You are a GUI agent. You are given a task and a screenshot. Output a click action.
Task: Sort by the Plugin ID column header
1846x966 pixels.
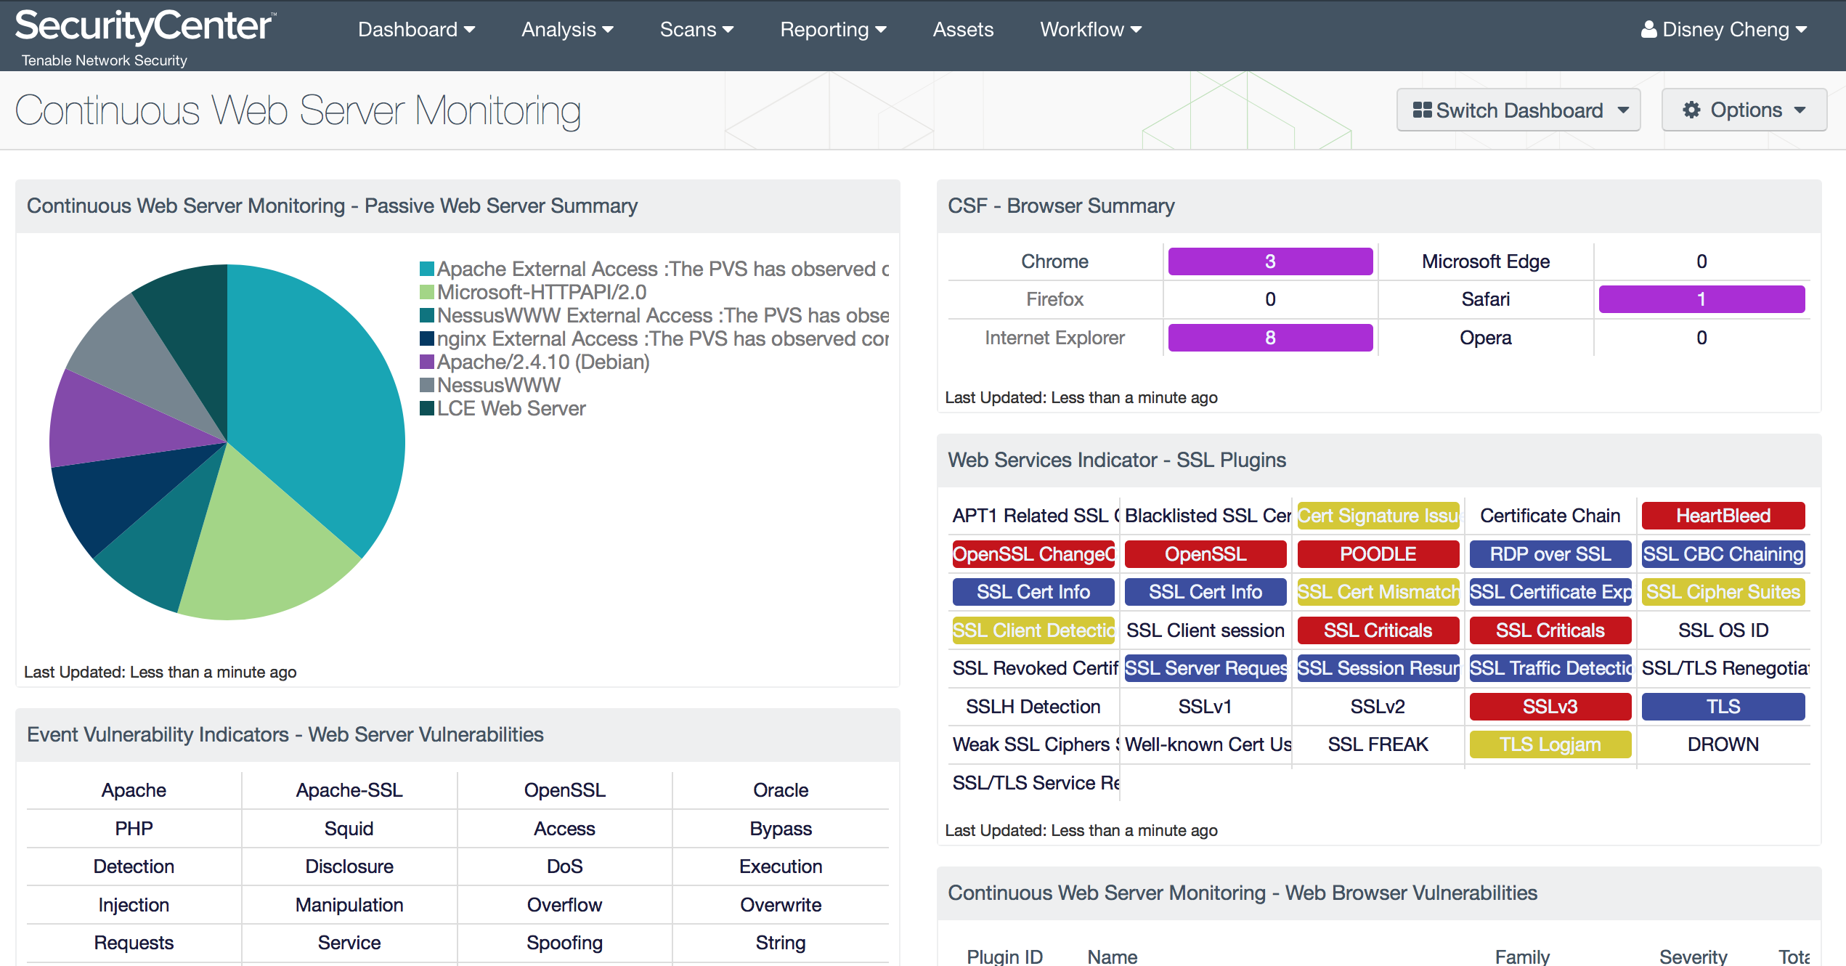[1004, 957]
